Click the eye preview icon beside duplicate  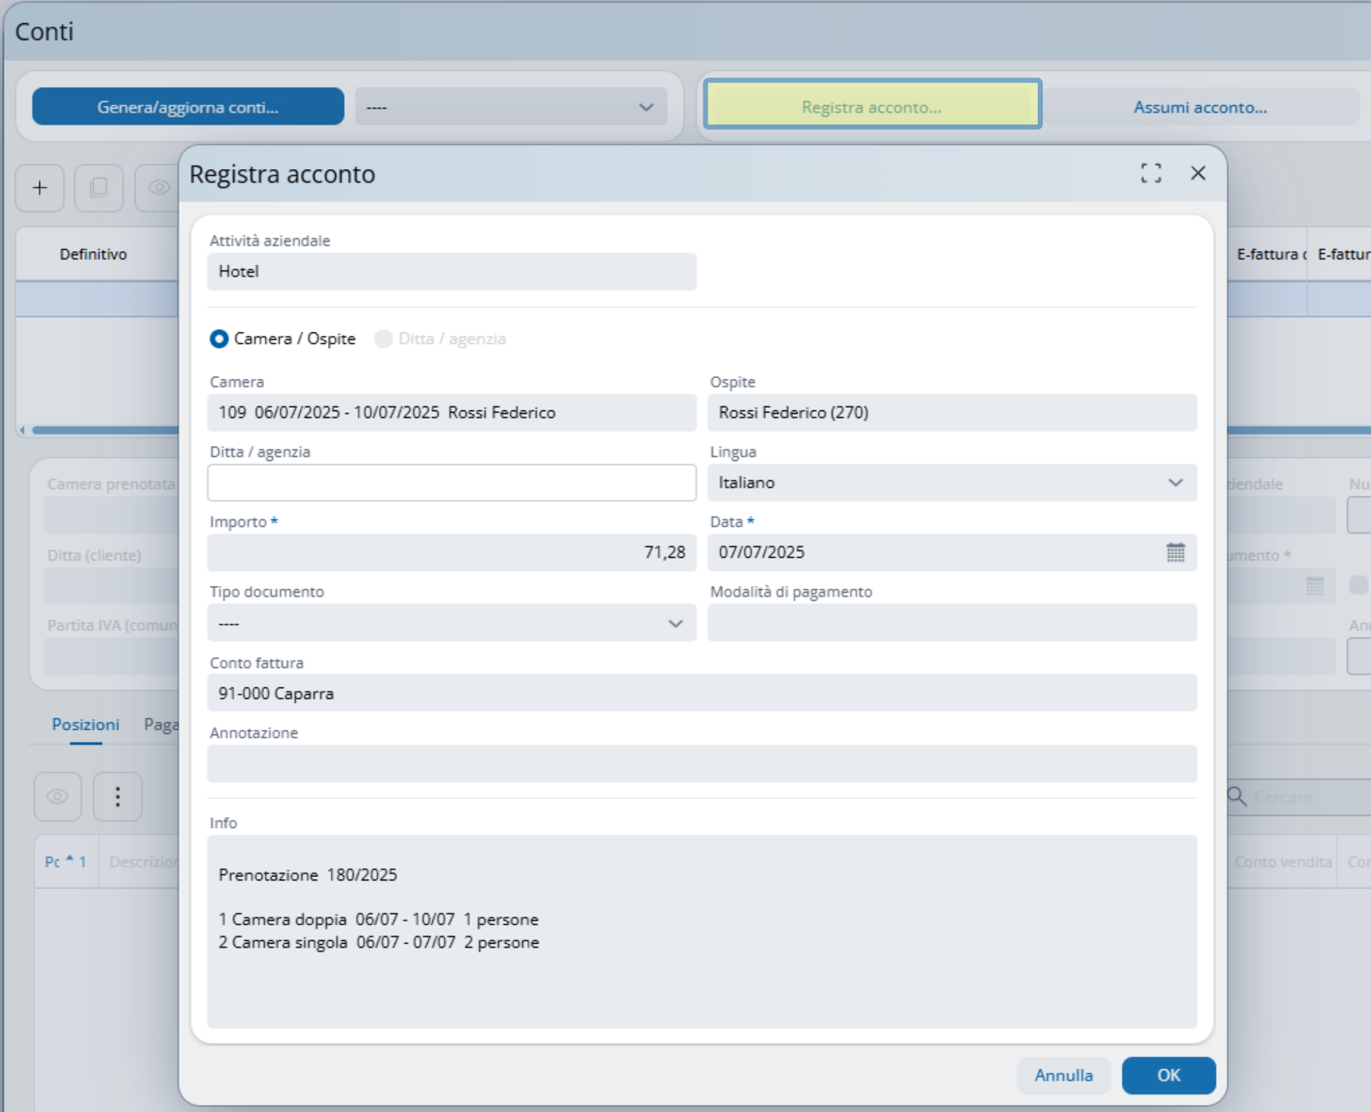(x=158, y=188)
